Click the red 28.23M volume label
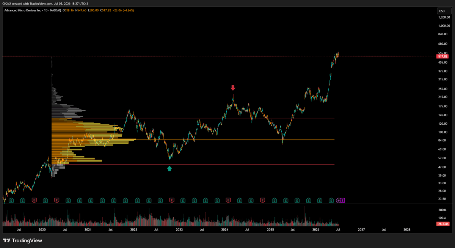 tap(442, 224)
